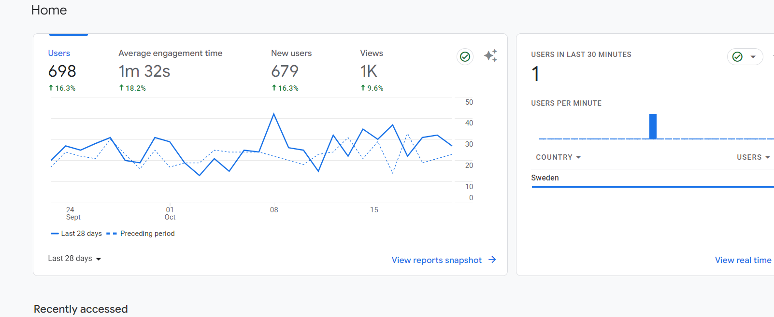This screenshot has height=317, width=774.
Task: Switch to the New users tab
Action: click(x=291, y=69)
